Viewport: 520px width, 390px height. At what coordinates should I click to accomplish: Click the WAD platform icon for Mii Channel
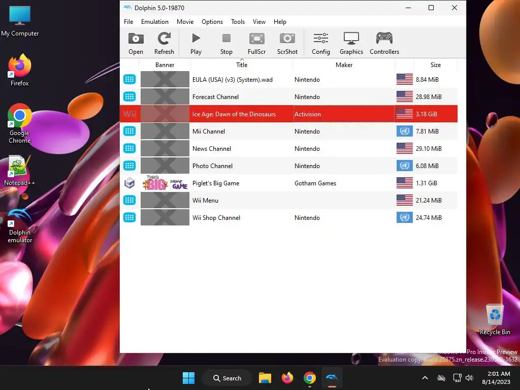(129, 131)
